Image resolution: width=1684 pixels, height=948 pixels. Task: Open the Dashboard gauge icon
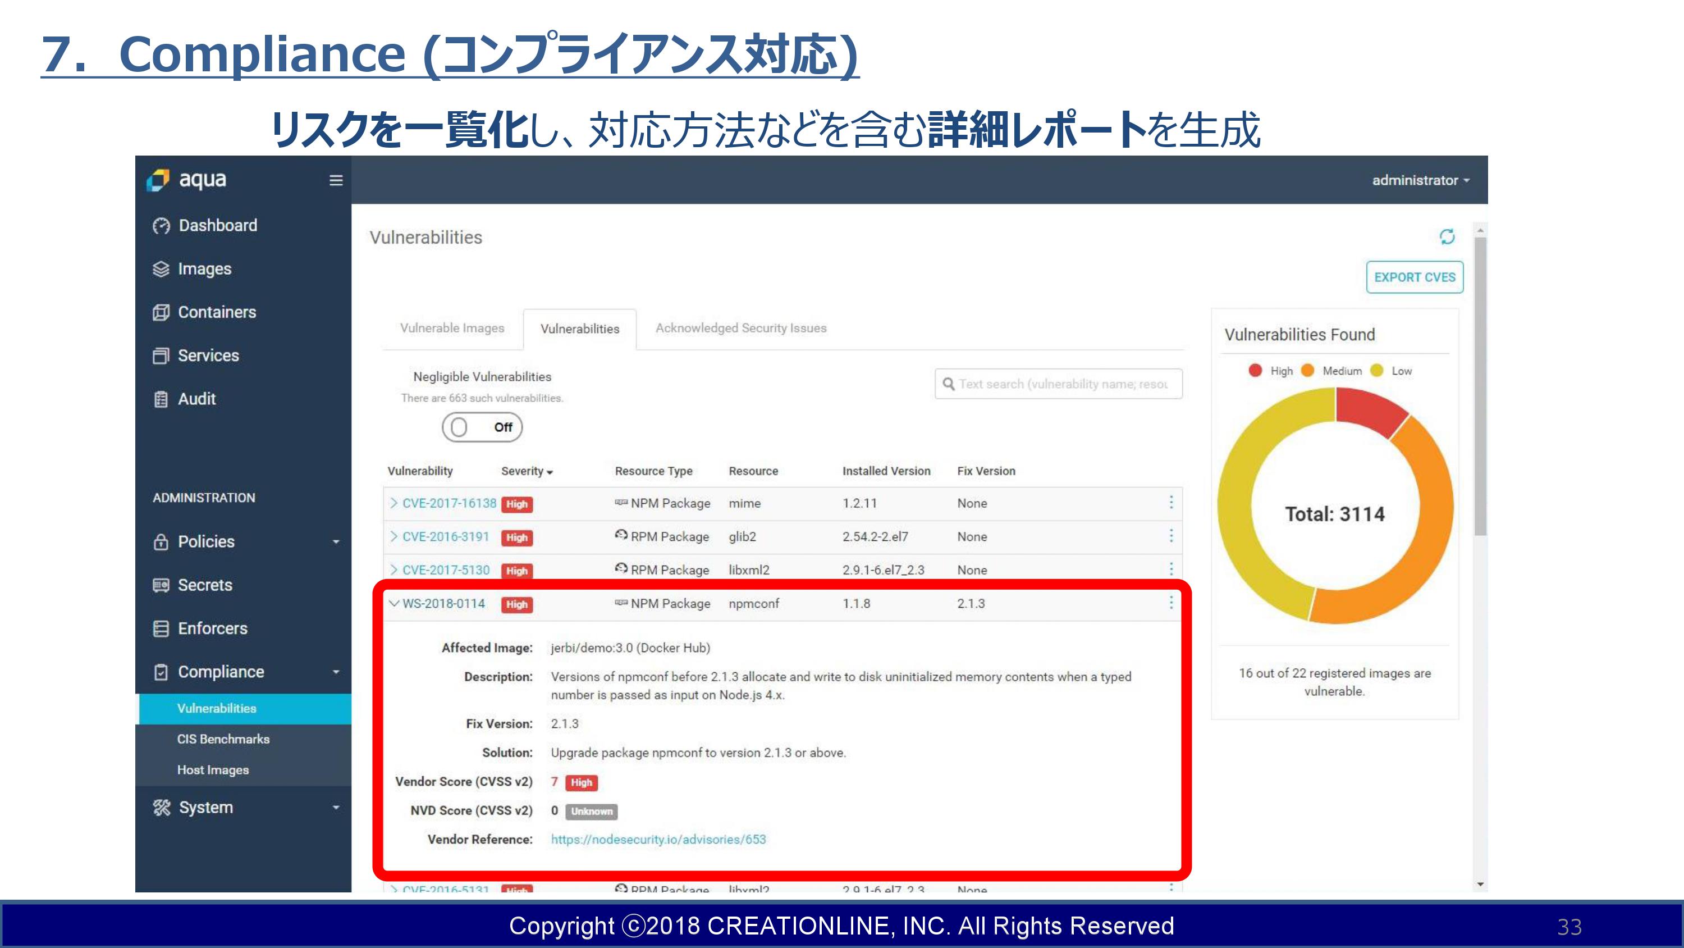(x=161, y=226)
